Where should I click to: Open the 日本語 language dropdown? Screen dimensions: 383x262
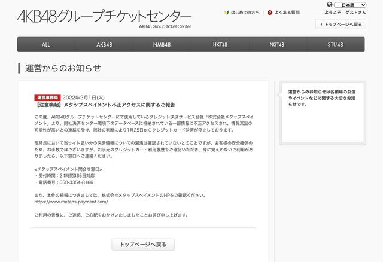[350, 5]
